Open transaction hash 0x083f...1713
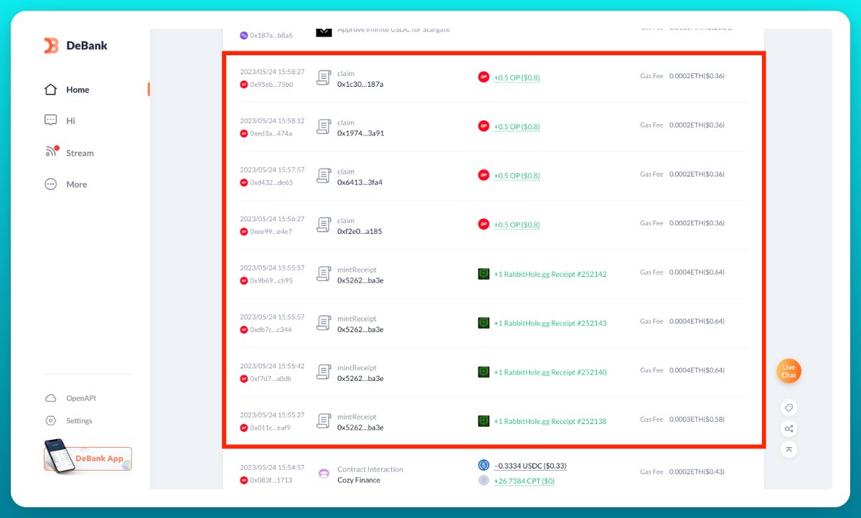Screen dimensions: 861x518 tap(271, 480)
